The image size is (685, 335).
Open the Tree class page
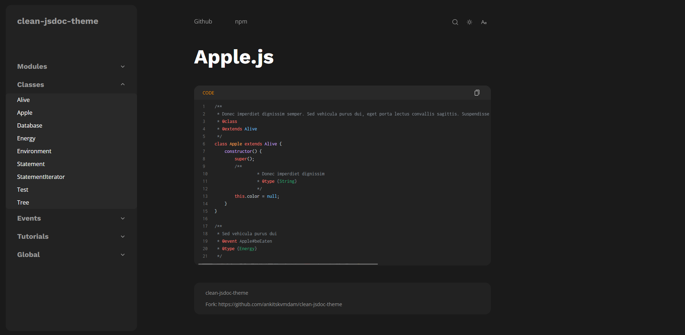click(23, 202)
